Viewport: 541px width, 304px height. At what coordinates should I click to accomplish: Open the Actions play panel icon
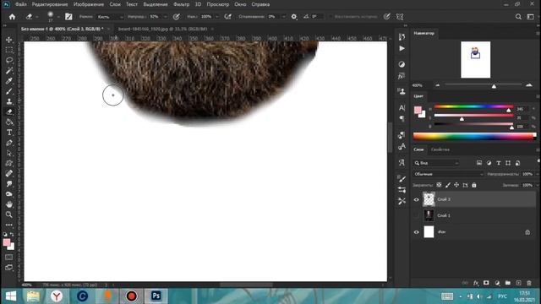click(402, 49)
